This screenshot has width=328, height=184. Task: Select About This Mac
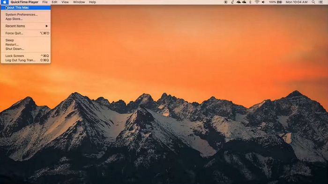click(25, 7)
